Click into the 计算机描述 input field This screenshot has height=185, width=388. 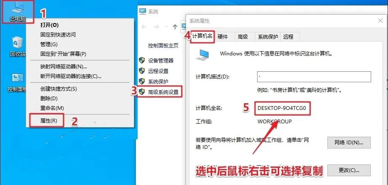click(x=314, y=77)
